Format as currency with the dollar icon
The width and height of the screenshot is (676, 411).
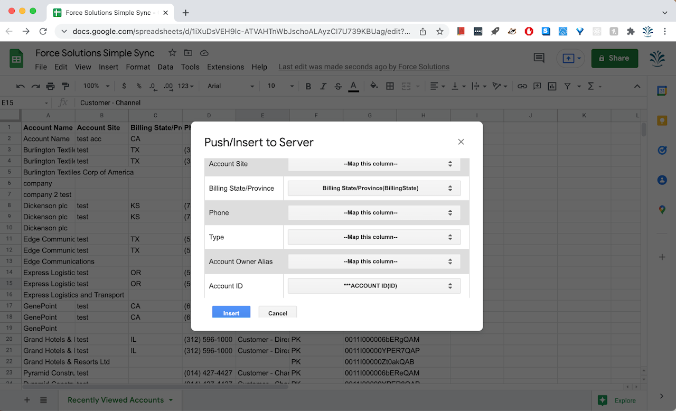[x=124, y=86]
